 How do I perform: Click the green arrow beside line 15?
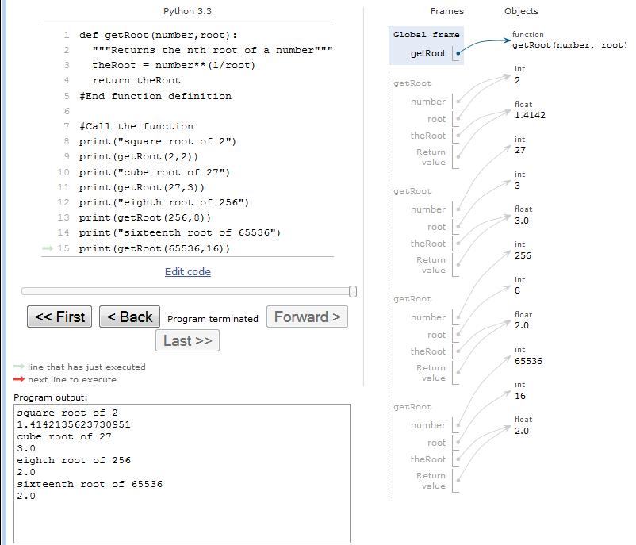[48, 248]
